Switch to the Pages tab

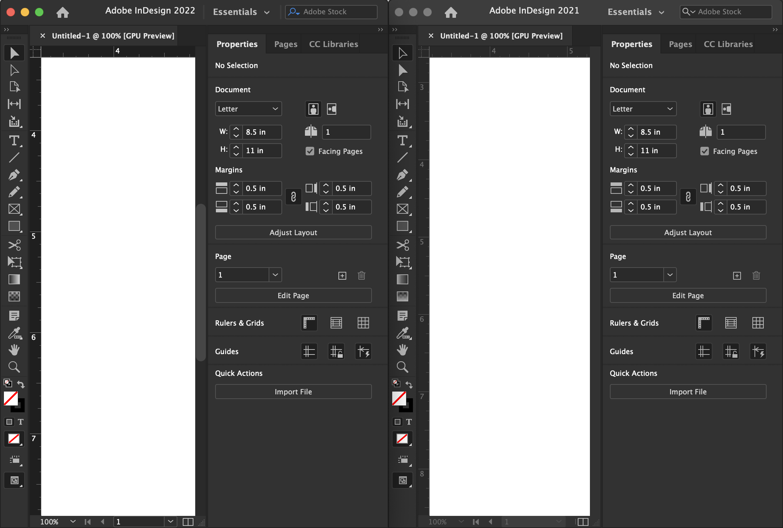285,44
